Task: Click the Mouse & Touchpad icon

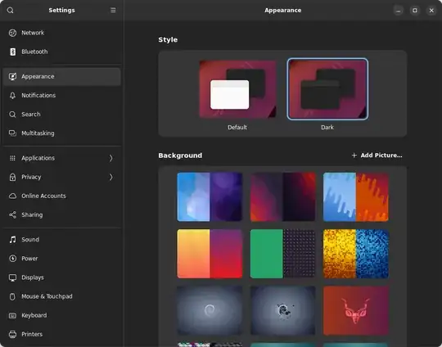Action: [x=12, y=296]
